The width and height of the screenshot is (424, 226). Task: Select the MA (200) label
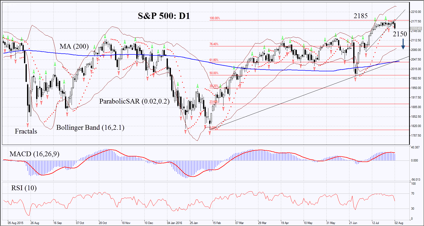tap(74, 46)
